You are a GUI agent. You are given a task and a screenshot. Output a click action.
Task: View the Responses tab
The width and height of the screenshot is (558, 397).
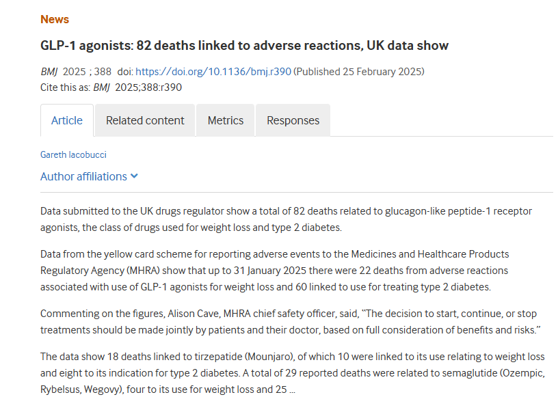293,120
